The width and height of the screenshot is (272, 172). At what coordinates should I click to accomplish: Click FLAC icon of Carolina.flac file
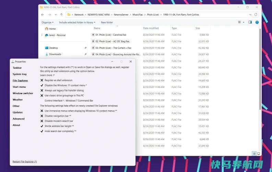point(93,35)
